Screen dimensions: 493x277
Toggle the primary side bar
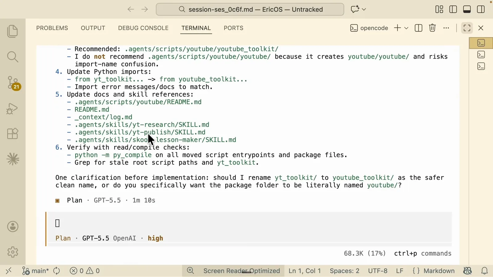click(453, 9)
